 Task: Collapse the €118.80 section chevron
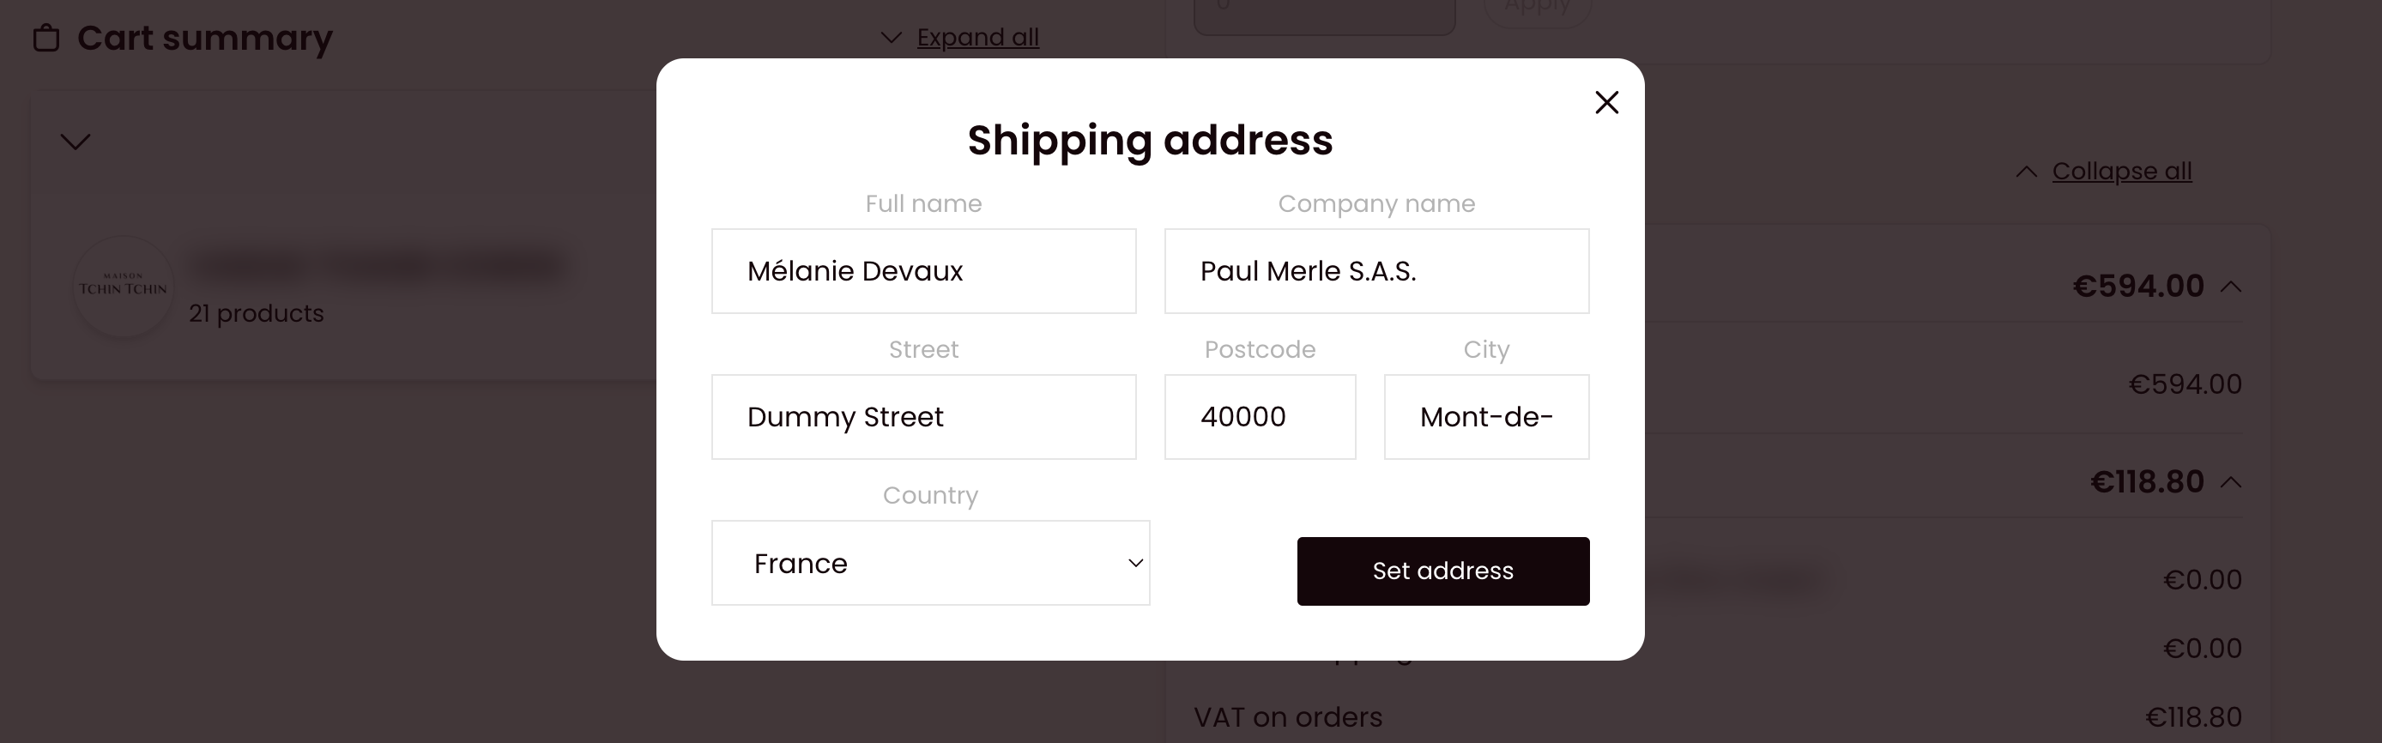click(x=2231, y=482)
